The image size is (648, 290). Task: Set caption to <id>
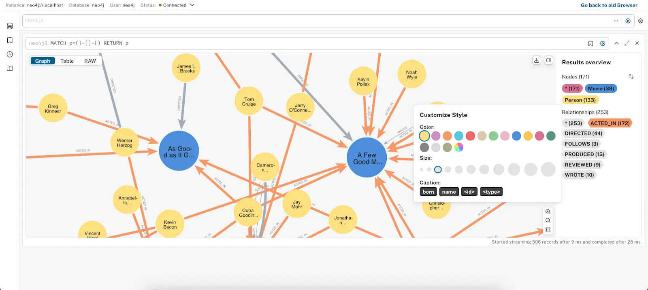[469, 192]
